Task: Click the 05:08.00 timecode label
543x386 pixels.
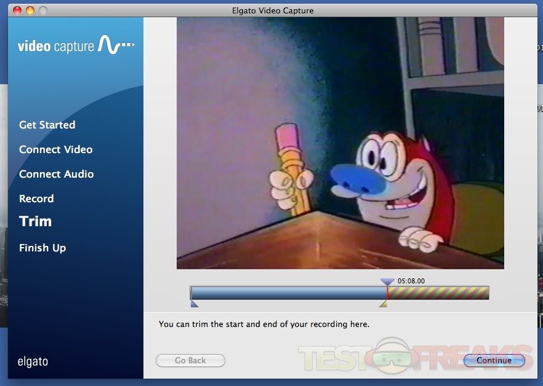Action: [411, 281]
